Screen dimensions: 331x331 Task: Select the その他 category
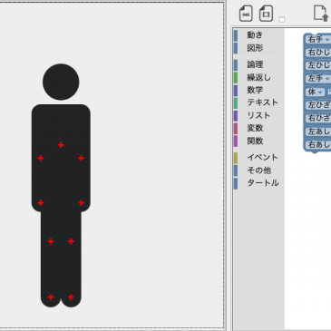click(x=258, y=170)
